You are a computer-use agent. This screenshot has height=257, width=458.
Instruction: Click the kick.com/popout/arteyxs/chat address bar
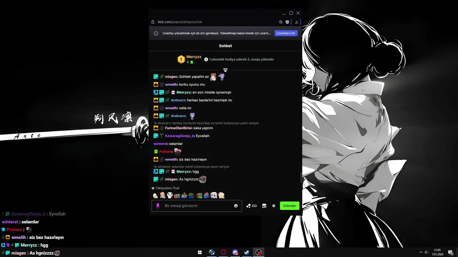[180, 22]
